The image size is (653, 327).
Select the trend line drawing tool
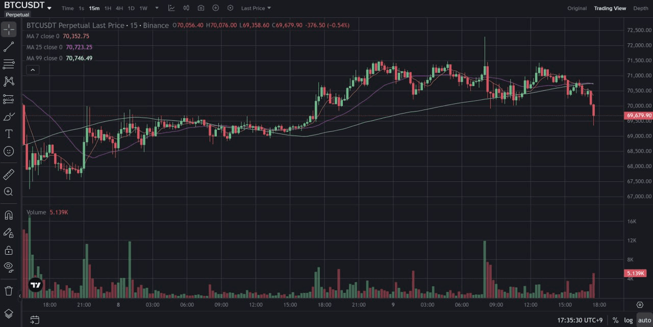click(x=9, y=46)
